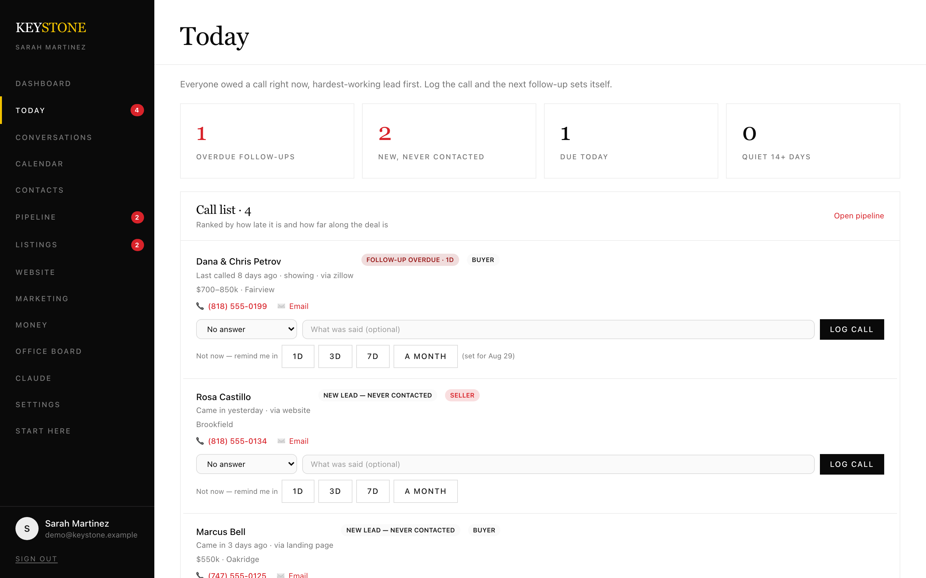Open the Money section
The width and height of the screenshot is (926, 578).
32,325
